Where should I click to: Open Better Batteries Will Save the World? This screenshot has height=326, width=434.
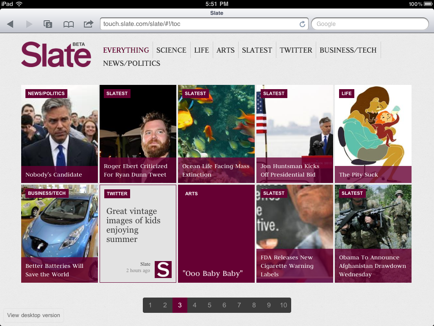59,234
